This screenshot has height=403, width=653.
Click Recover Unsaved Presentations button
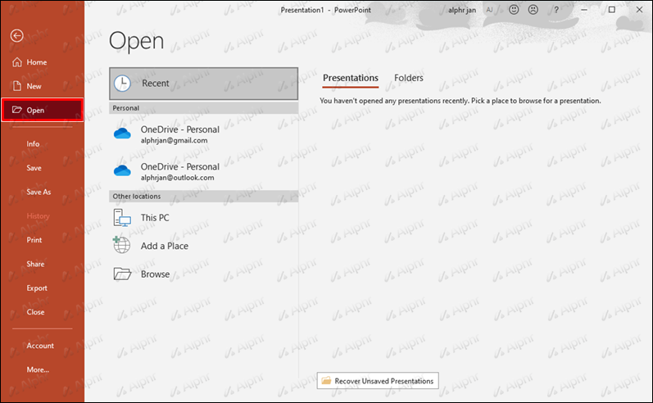378,381
